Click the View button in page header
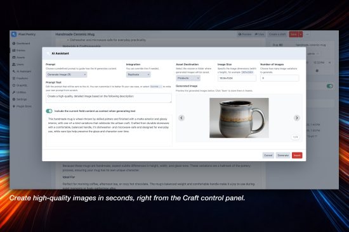The image size is (349, 232). (260, 34)
